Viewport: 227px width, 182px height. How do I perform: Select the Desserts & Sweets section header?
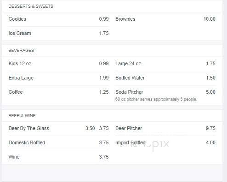coord(31,6)
